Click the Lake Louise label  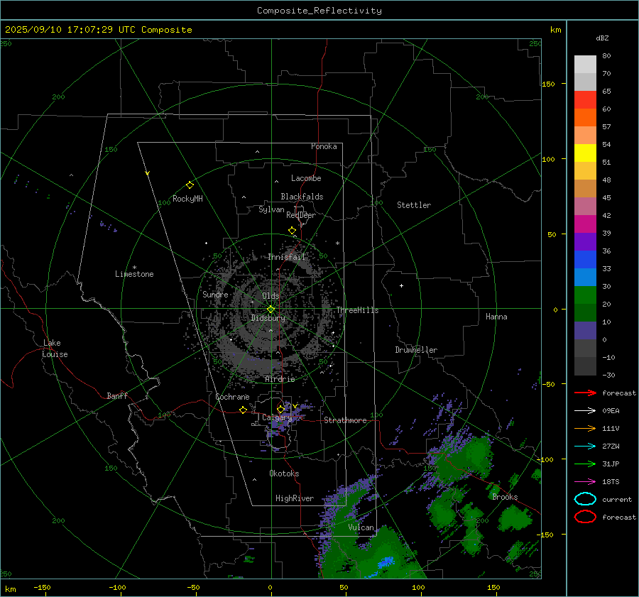55,349
